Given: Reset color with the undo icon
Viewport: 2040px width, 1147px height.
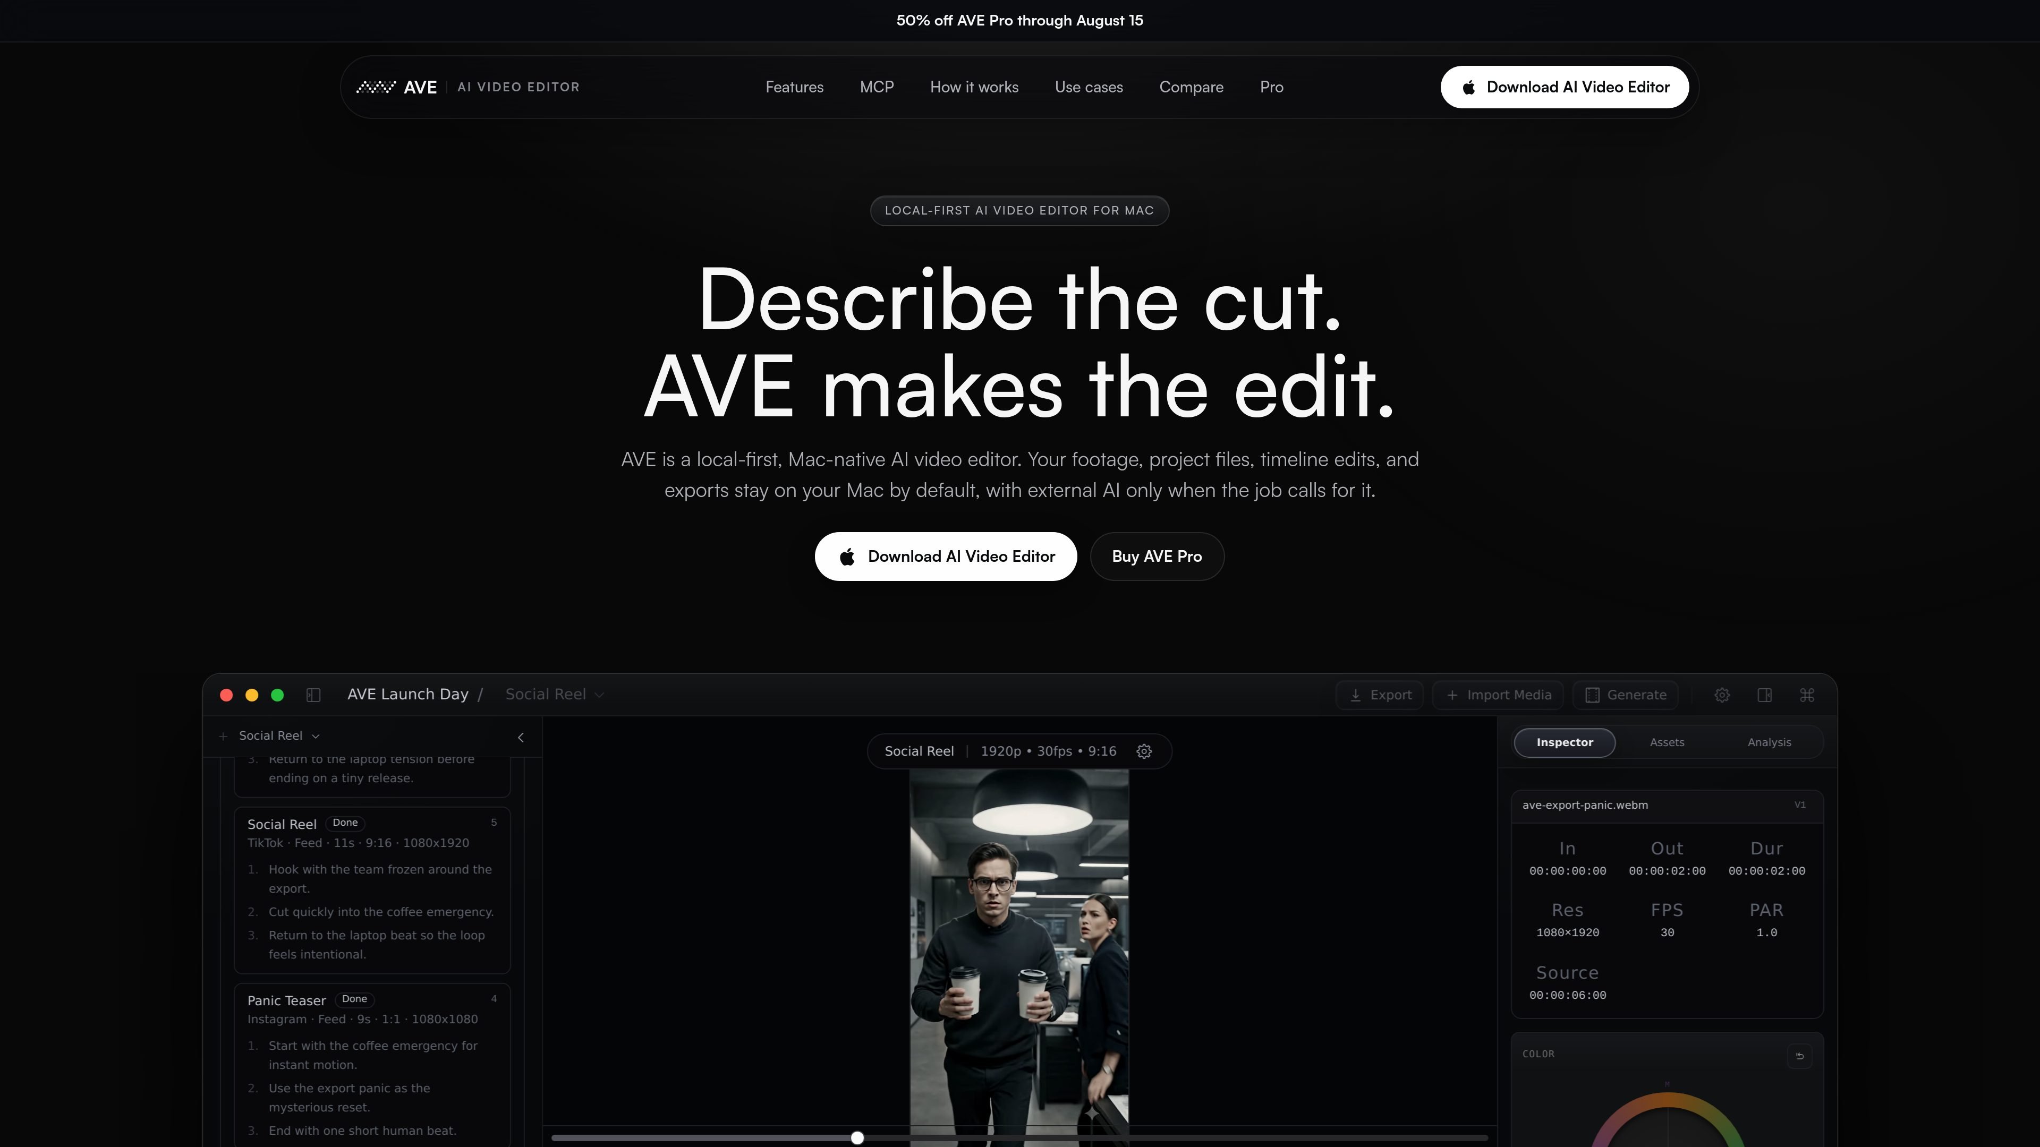Looking at the screenshot, I should [x=1799, y=1055].
